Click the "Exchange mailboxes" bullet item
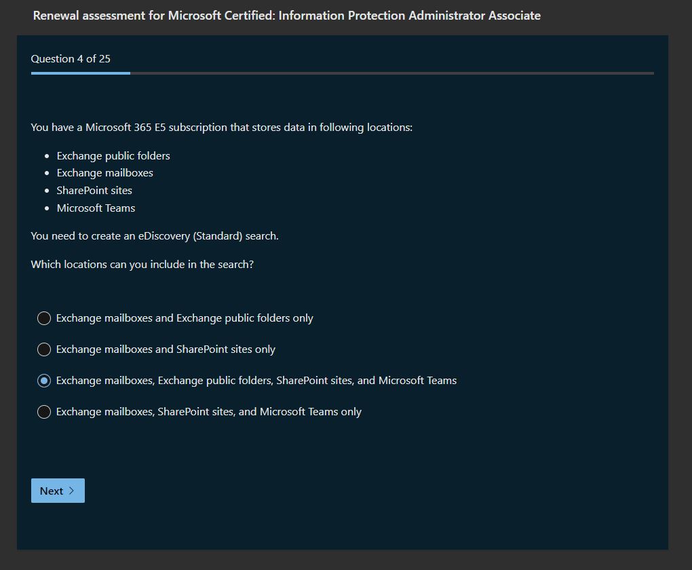The height and width of the screenshot is (570, 692). [105, 173]
